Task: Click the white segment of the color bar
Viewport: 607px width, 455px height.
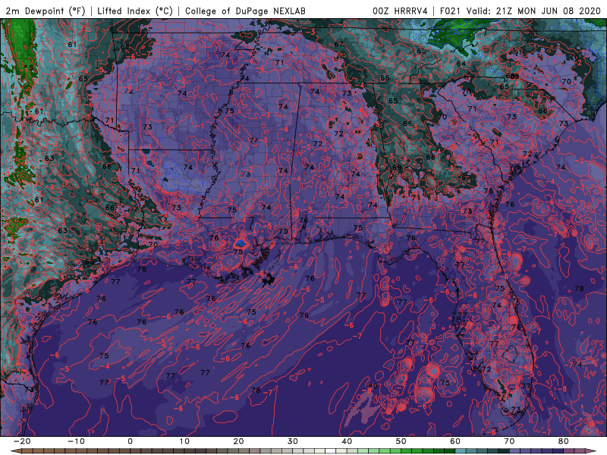Action: pos(331,451)
